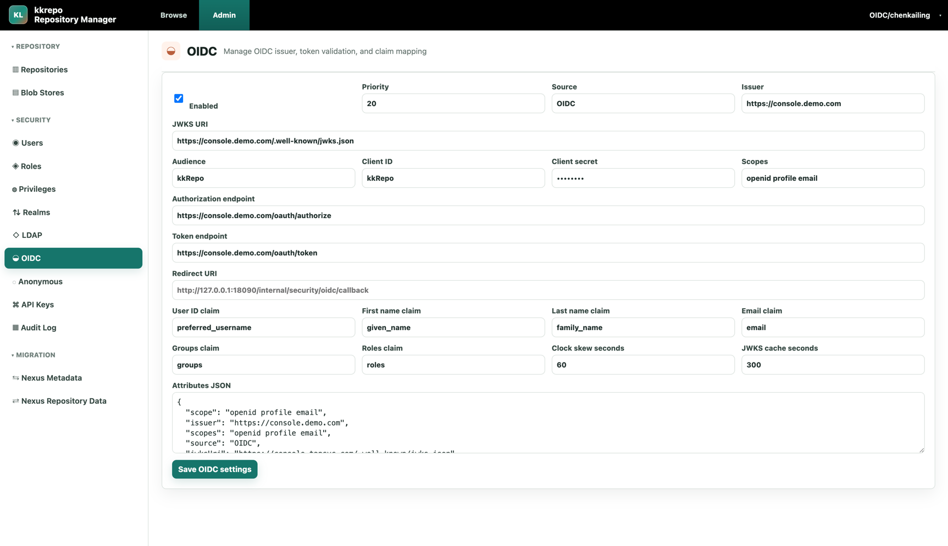Open Repositories in the sidebar
The image size is (948, 546).
coord(73,70)
